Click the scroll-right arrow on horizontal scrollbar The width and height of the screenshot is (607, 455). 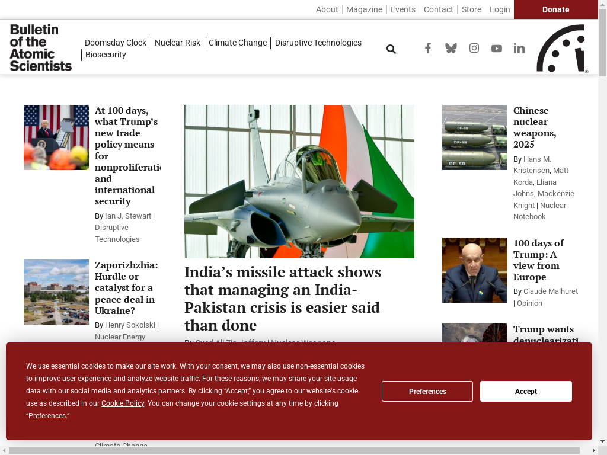[594, 451]
